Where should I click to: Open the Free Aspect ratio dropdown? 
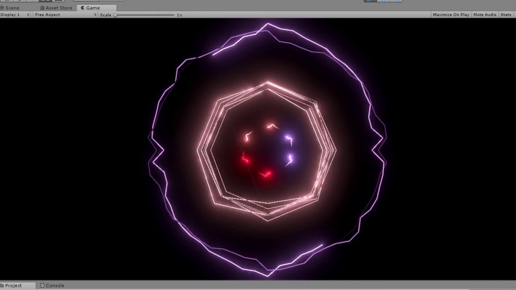[x=65, y=15]
